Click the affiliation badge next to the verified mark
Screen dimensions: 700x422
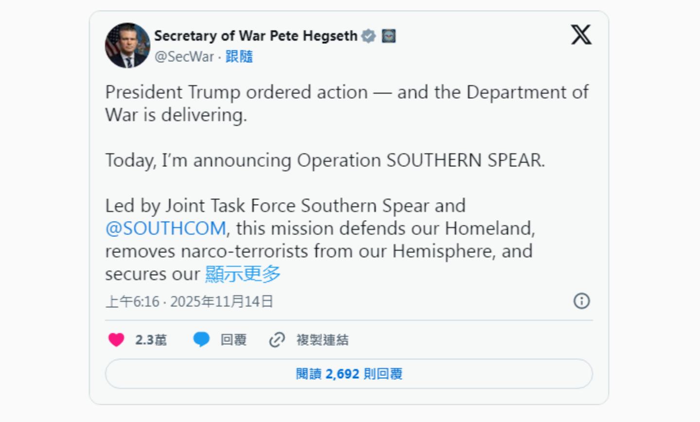[388, 36]
